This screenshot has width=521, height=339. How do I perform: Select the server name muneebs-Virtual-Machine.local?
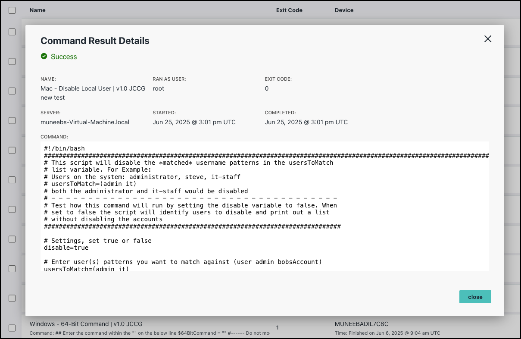click(x=84, y=122)
